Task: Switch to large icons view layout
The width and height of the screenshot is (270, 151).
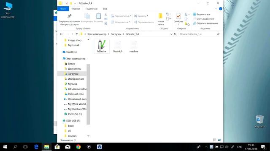Action: pos(219,140)
